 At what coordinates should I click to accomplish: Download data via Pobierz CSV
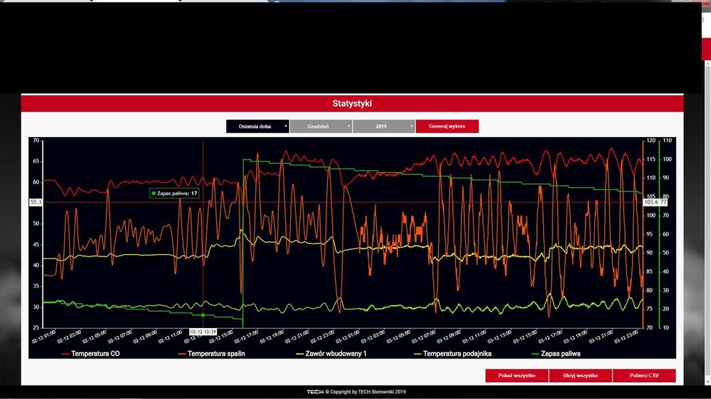coord(643,376)
